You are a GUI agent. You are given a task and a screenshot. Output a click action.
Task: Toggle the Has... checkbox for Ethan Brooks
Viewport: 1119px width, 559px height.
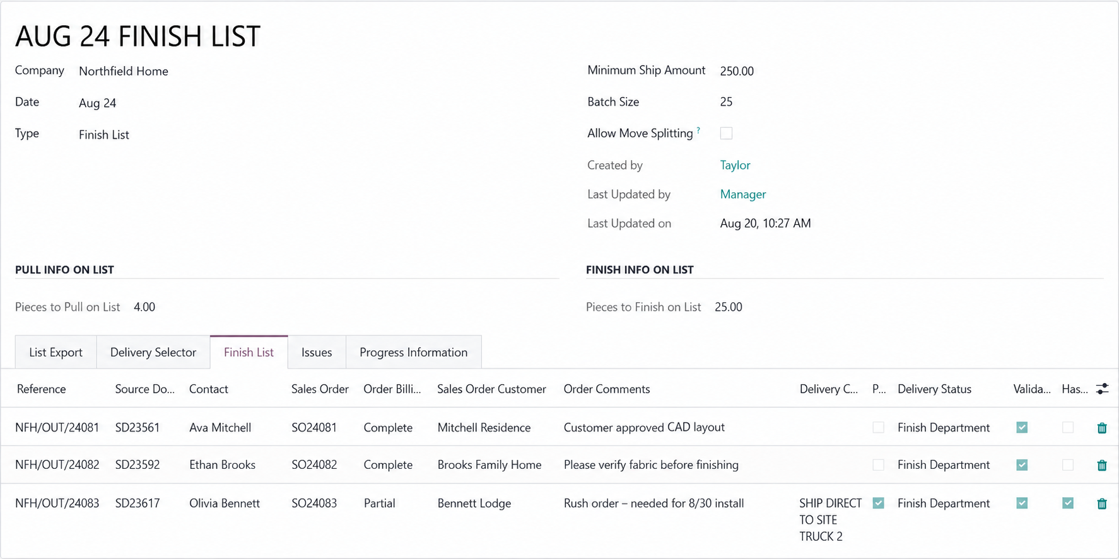coord(1067,464)
